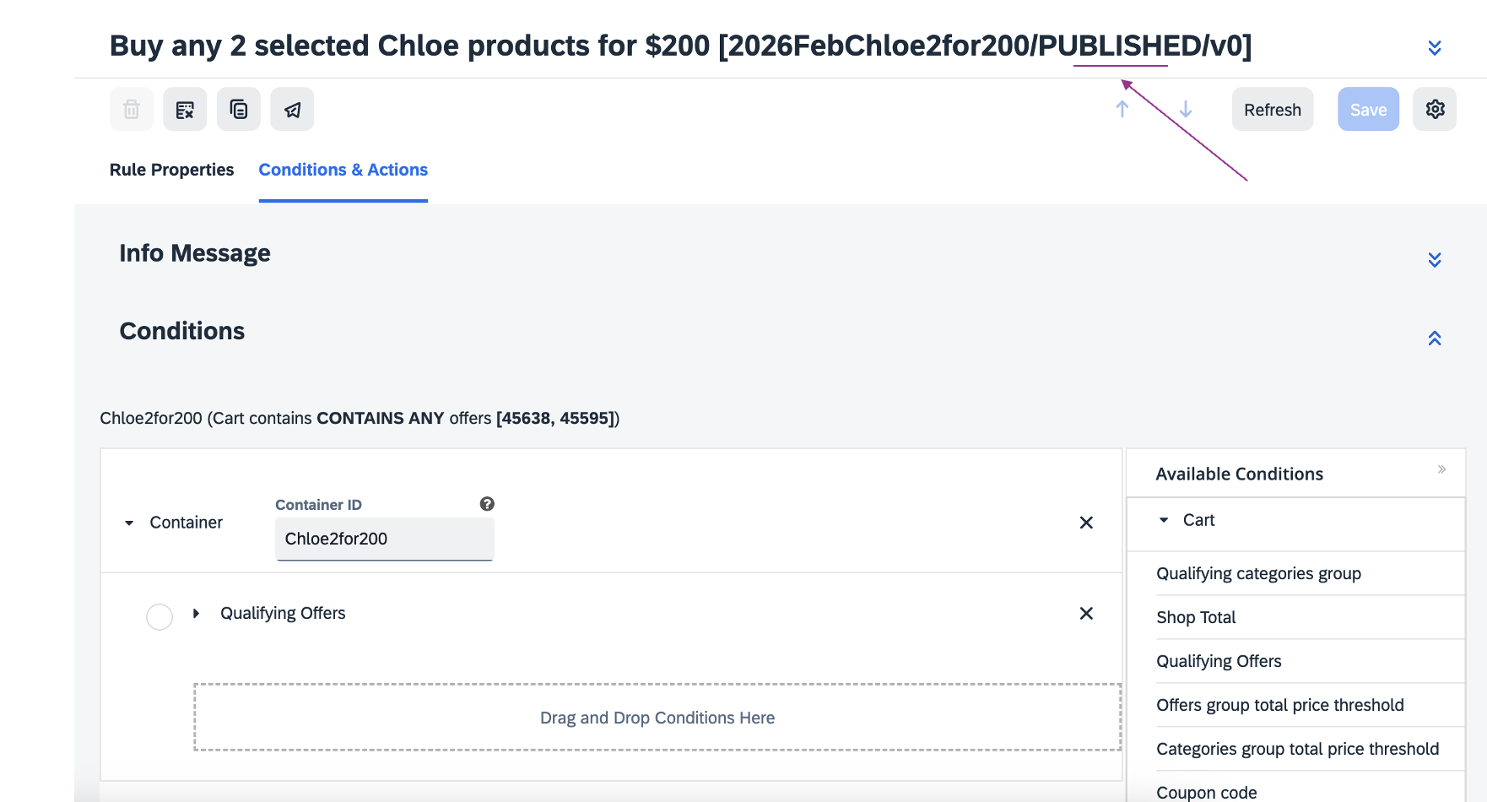Click the up arrow navigation icon
The image size is (1487, 802).
pos(1122,109)
